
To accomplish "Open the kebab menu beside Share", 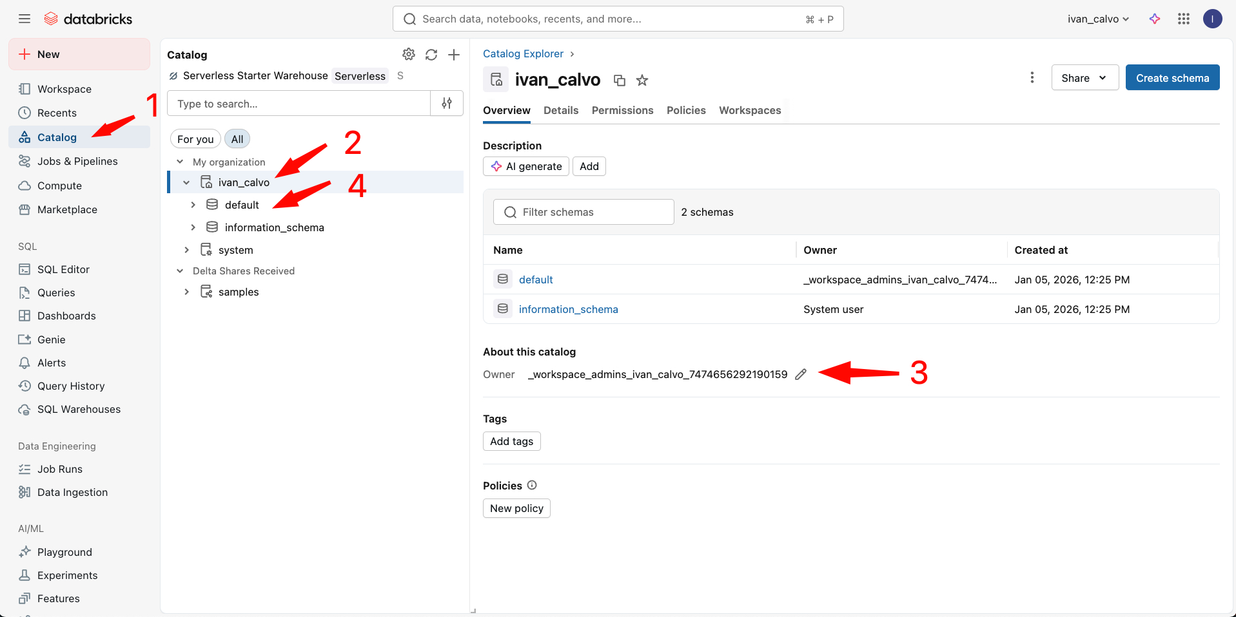I will [x=1032, y=77].
